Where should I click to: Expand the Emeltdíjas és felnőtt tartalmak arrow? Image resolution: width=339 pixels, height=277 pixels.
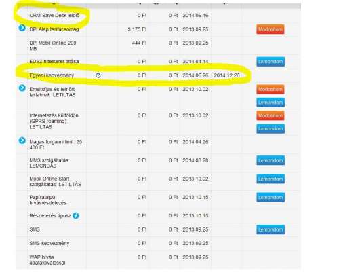click(x=22, y=88)
